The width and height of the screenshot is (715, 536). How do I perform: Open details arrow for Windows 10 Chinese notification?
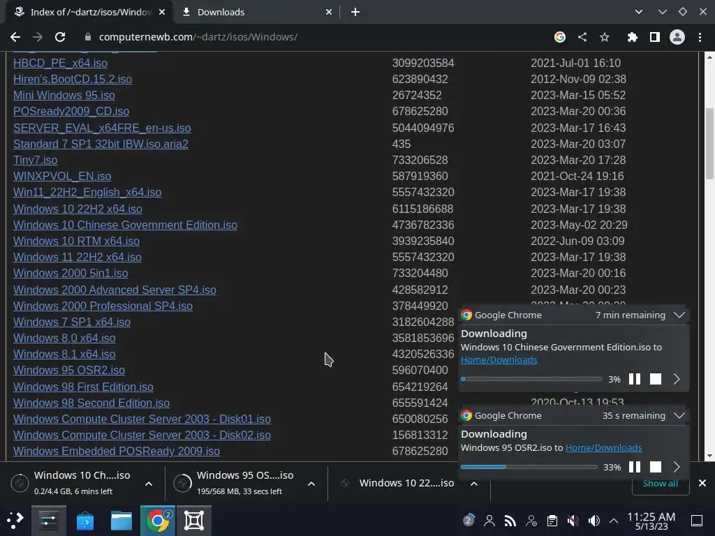click(677, 379)
